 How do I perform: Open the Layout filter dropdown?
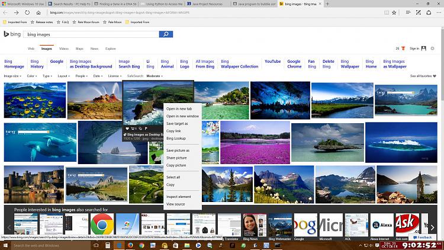(64, 76)
